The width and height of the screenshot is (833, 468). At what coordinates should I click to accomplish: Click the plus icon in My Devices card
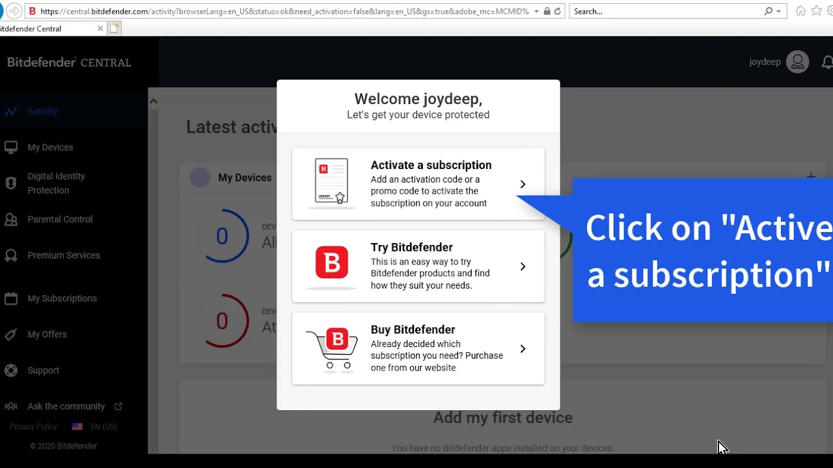point(811,176)
